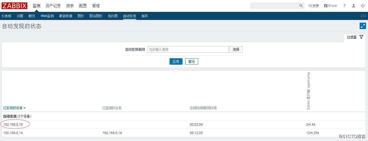Click the logout power icon
The image size is (368, 141).
point(363,6)
